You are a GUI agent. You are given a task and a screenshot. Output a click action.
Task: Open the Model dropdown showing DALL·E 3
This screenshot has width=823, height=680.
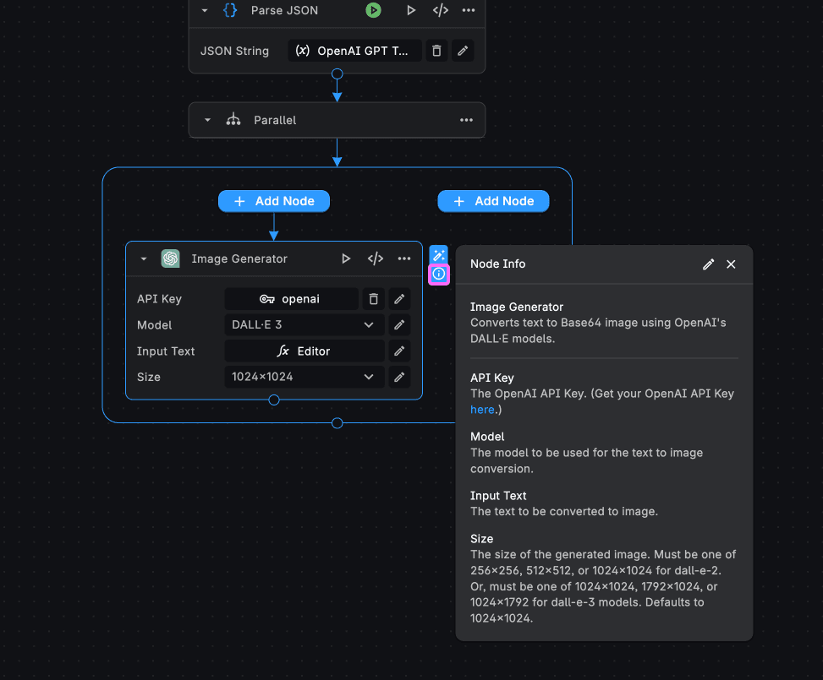tap(304, 325)
